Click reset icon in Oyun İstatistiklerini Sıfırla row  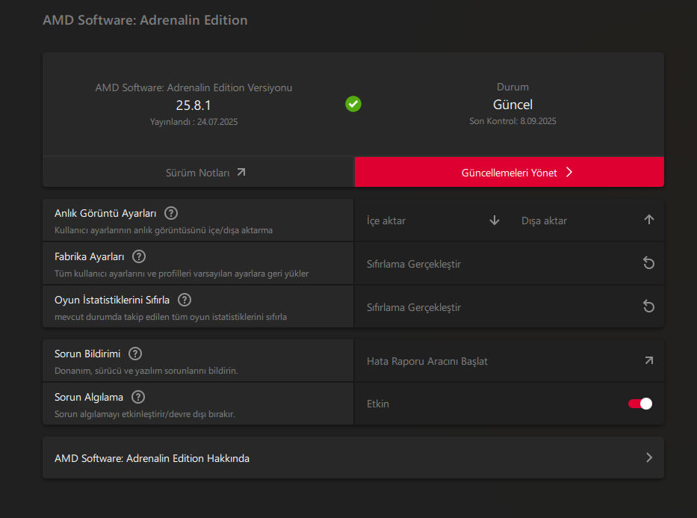648,306
